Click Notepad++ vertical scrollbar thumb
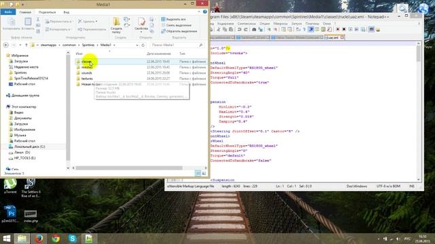This screenshot has width=435, height=244. point(419,54)
